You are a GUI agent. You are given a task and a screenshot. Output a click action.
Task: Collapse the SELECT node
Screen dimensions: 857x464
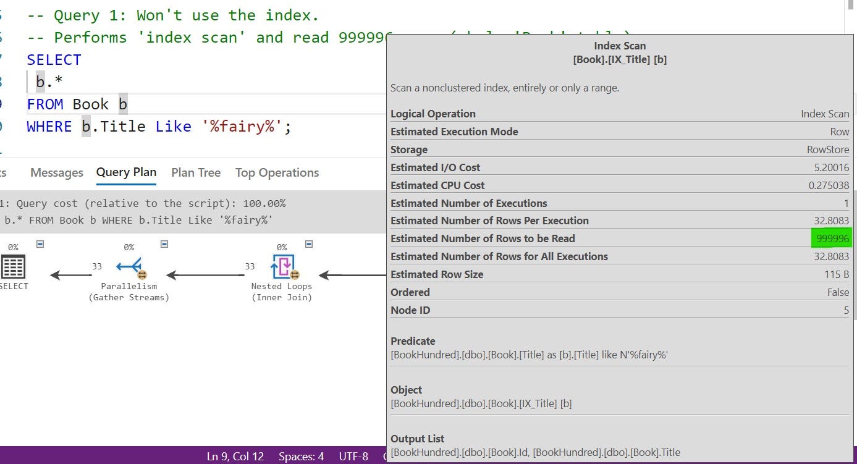tap(40, 244)
